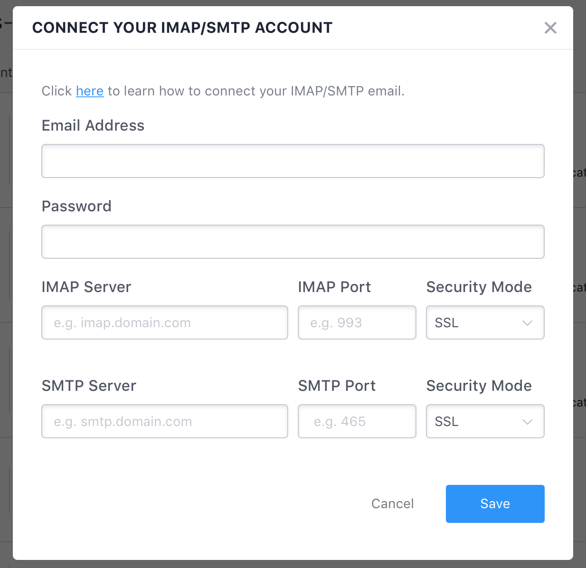This screenshot has height=568, width=586.
Task: Click the 'Email Address' label text
Action: 93,125
